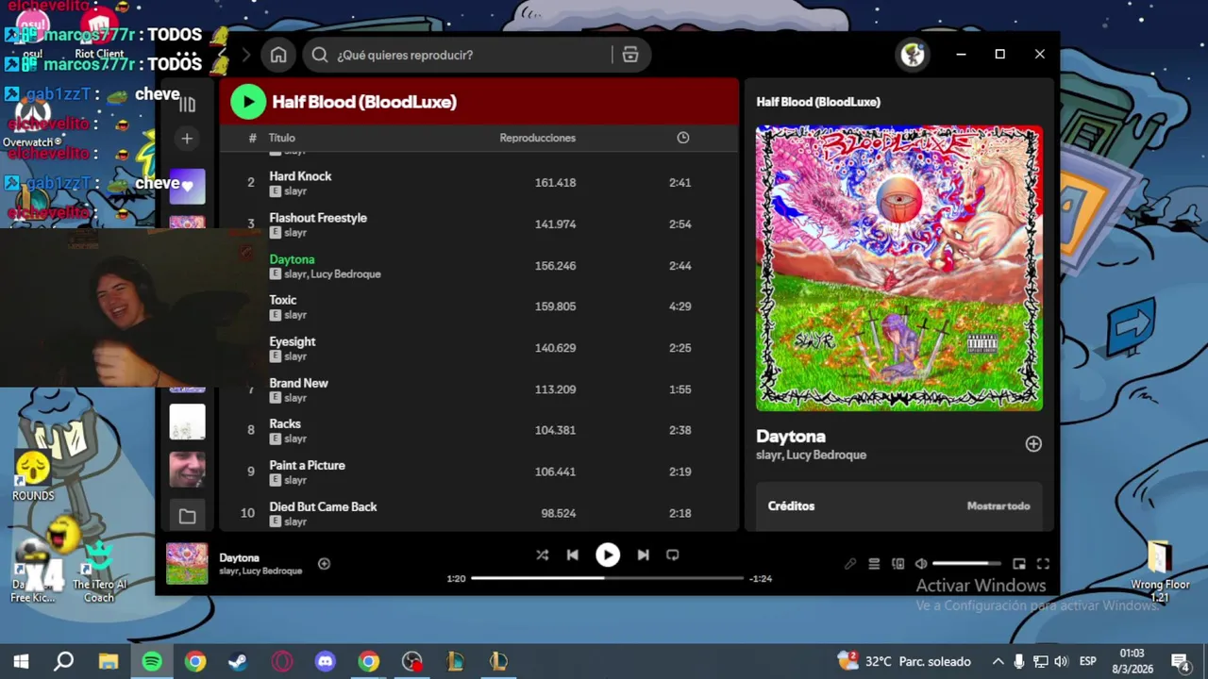
Task: Play Half Blood (BloodLuxe) green play button
Action: tap(248, 102)
